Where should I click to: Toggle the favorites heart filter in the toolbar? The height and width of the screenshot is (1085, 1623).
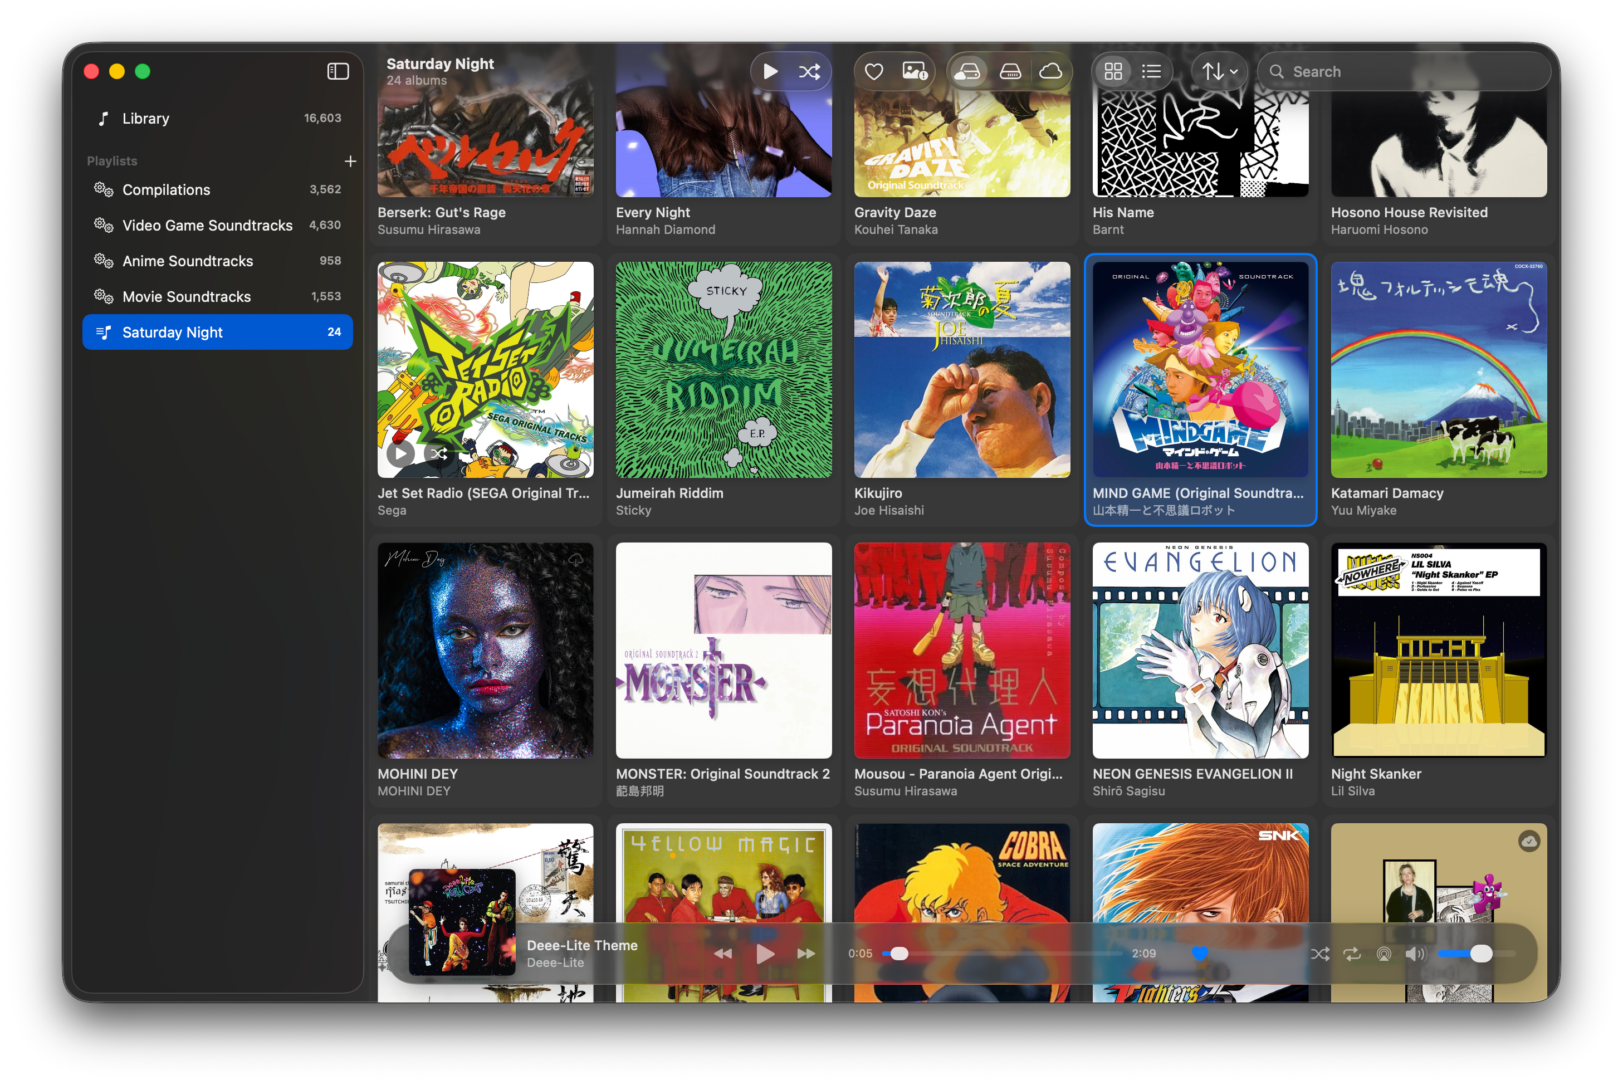point(874,71)
